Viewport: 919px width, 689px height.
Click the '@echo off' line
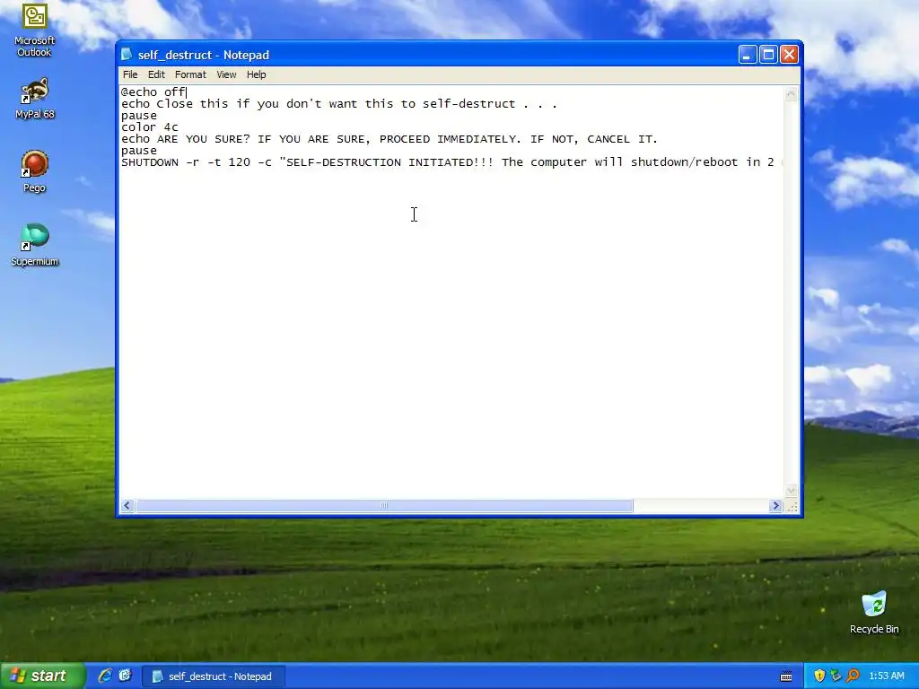pos(153,92)
